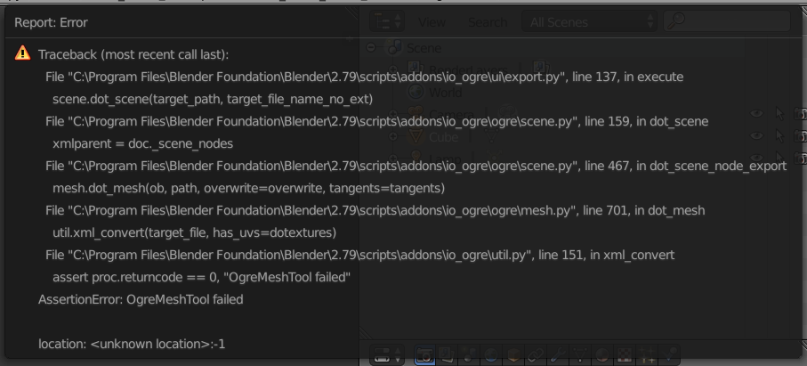Open the Physics properties tab
807x366 pixels.
(668, 354)
